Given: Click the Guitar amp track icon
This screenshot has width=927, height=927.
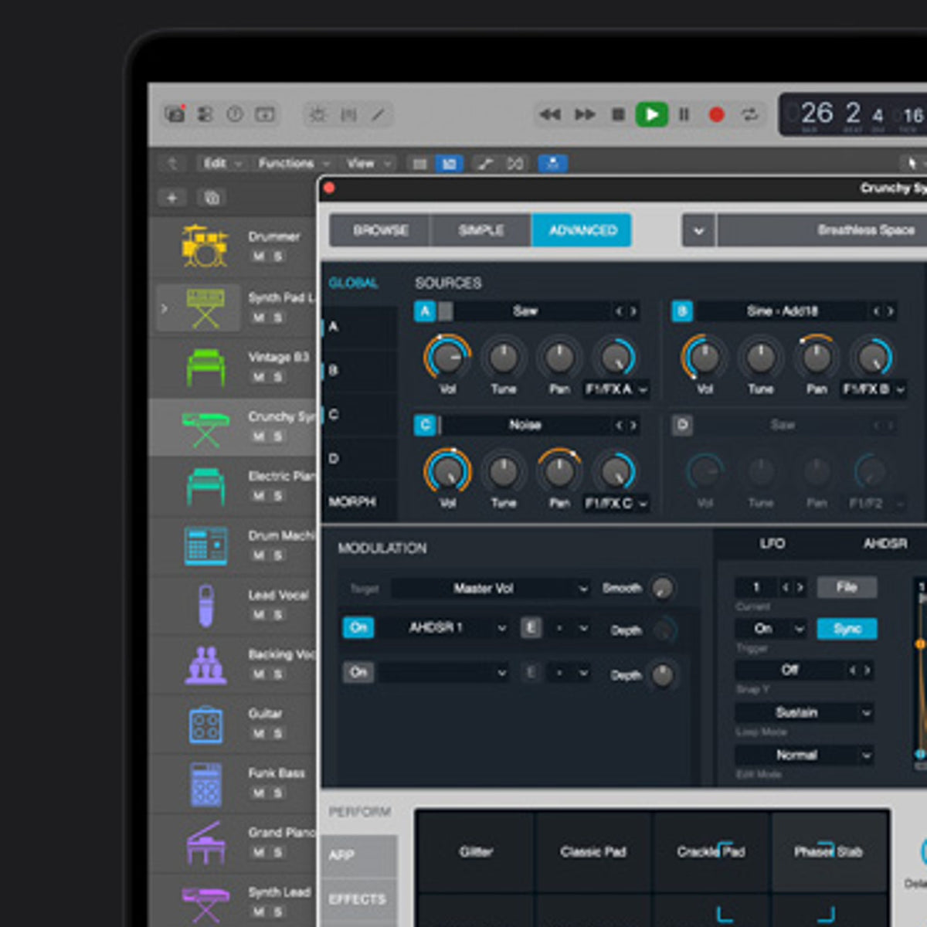Looking at the screenshot, I should pyautogui.click(x=205, y=725).
